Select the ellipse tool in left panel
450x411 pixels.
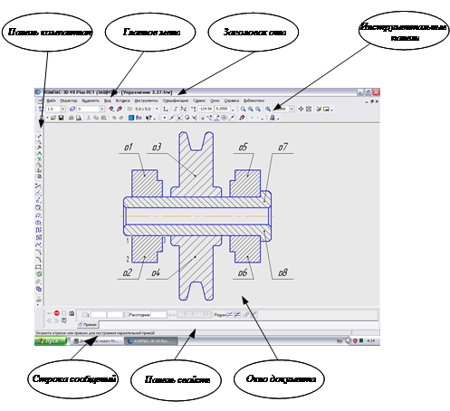pyautogui.click(x=39, y=223)
